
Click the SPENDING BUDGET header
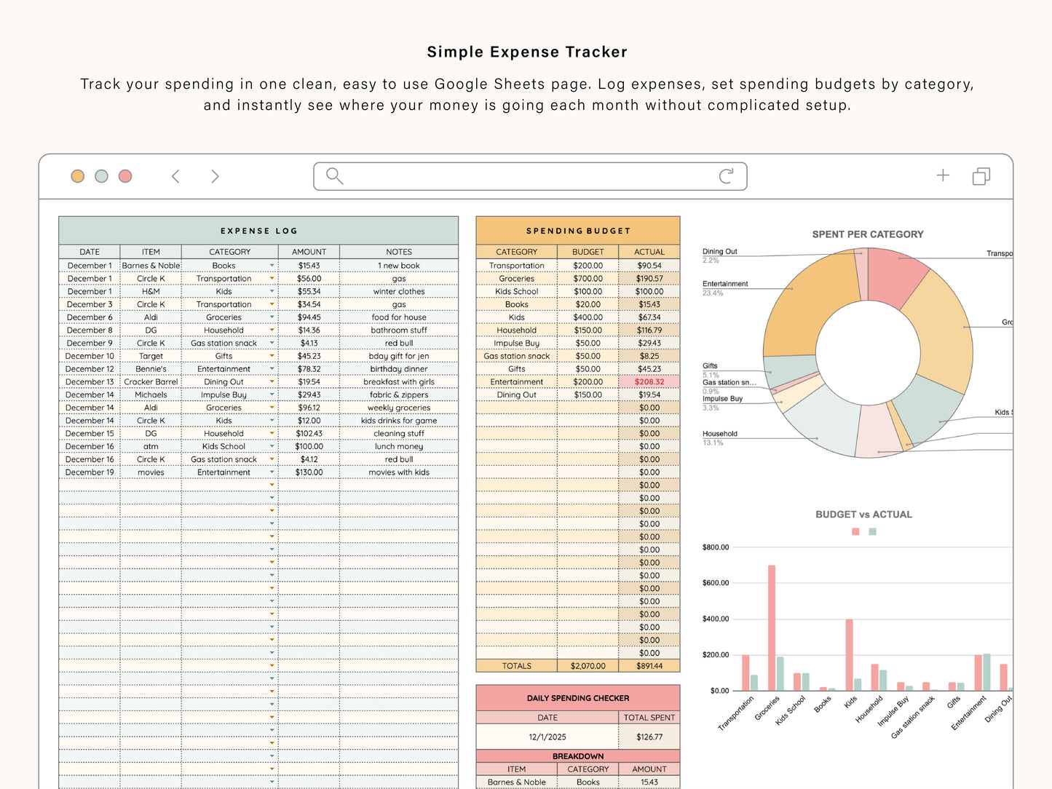577,230
